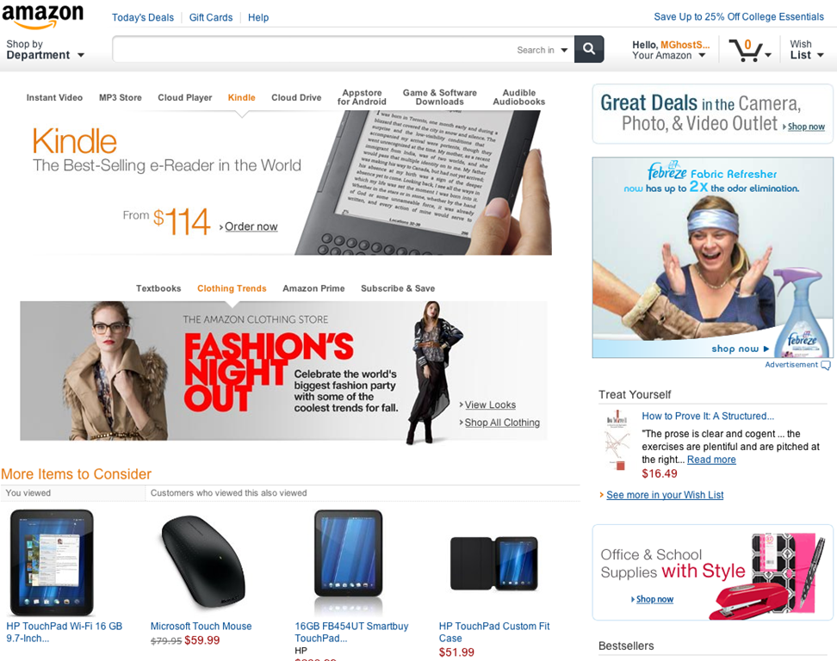
Task: Click the magnifying glass search button
Action: coord(589,49)
